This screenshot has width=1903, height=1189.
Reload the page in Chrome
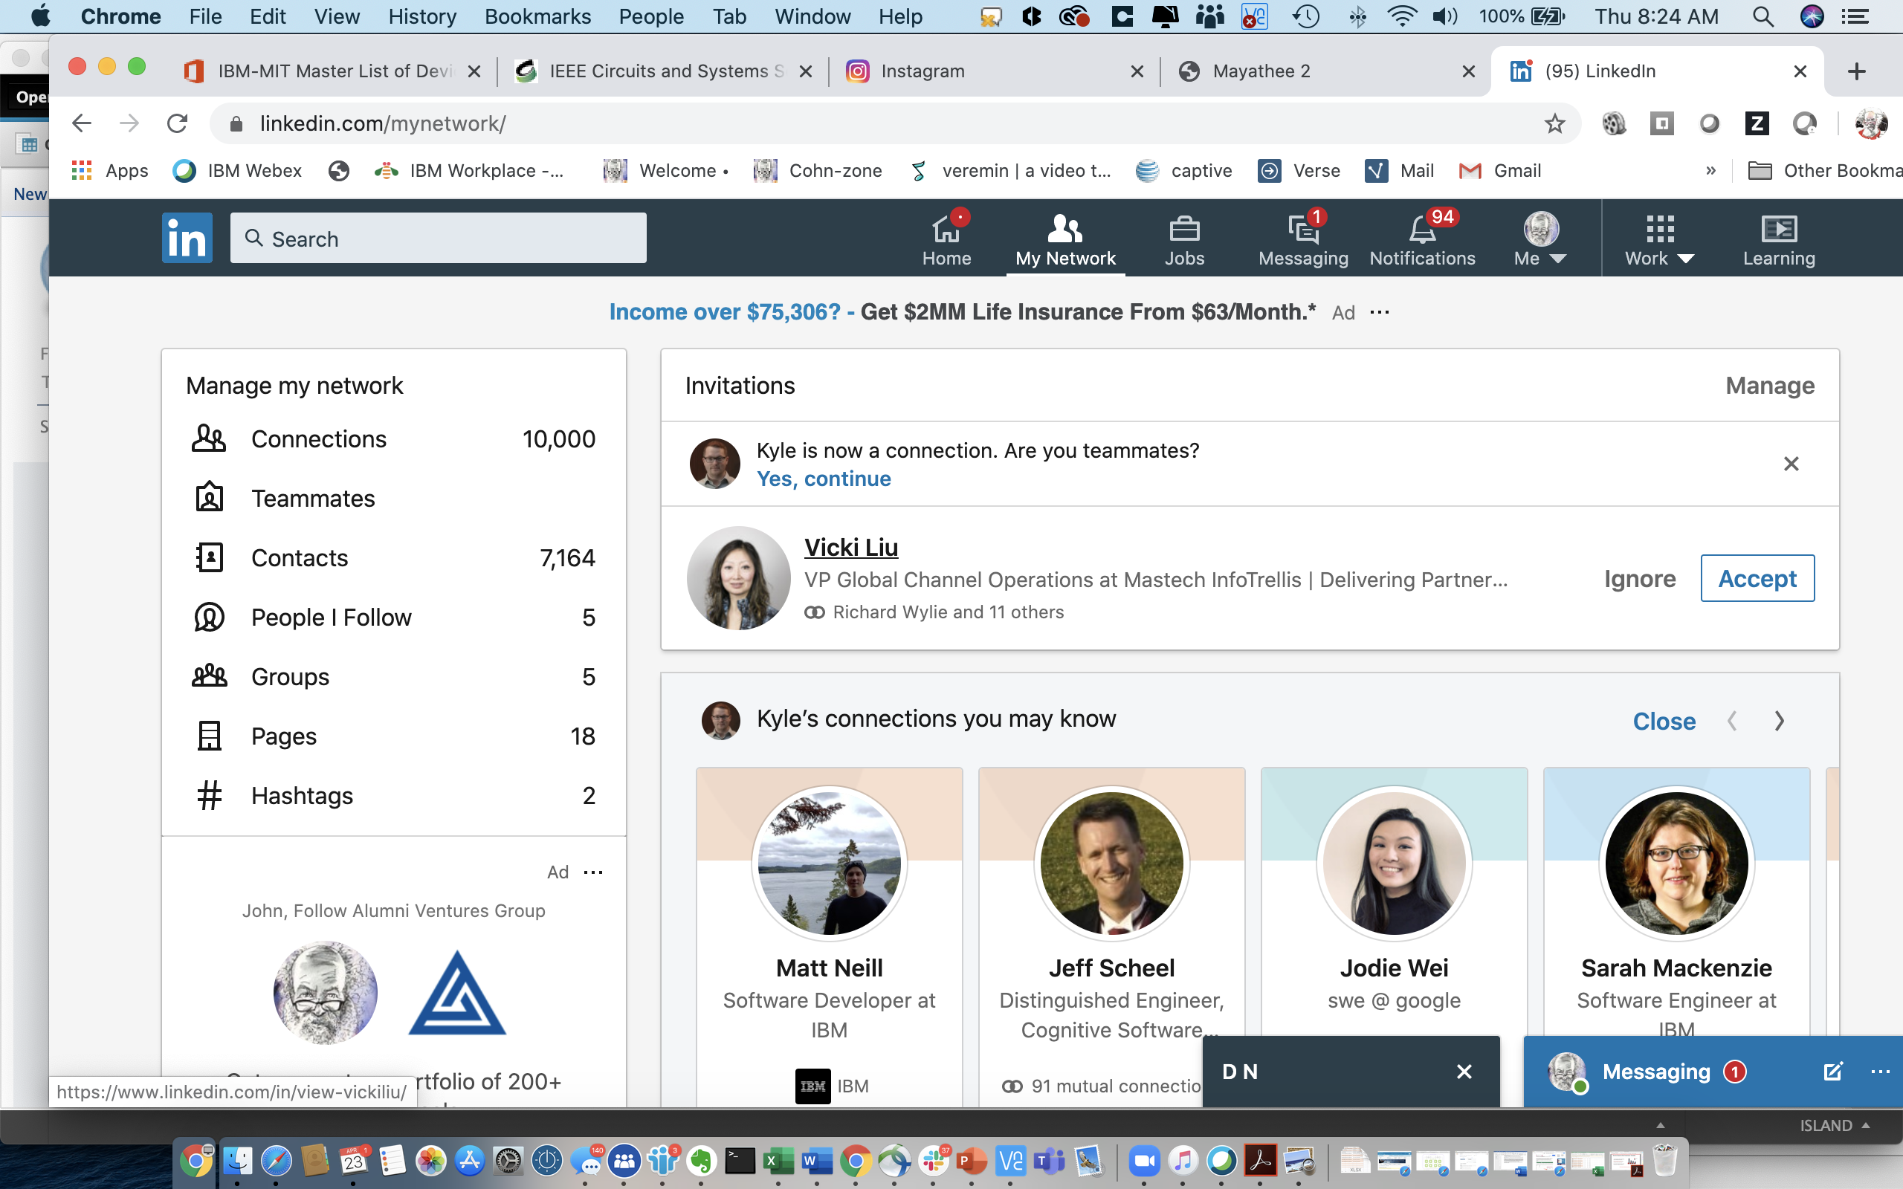click(178, 123)
